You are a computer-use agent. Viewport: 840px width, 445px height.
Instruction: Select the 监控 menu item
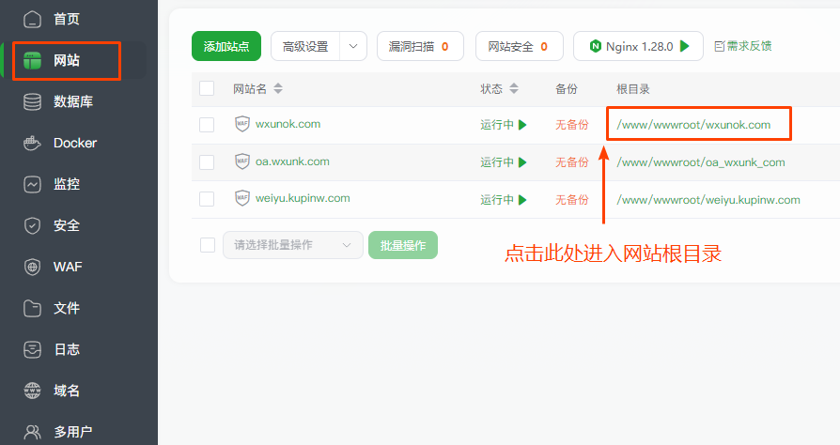pyautogui.click(x=67, y=184)
